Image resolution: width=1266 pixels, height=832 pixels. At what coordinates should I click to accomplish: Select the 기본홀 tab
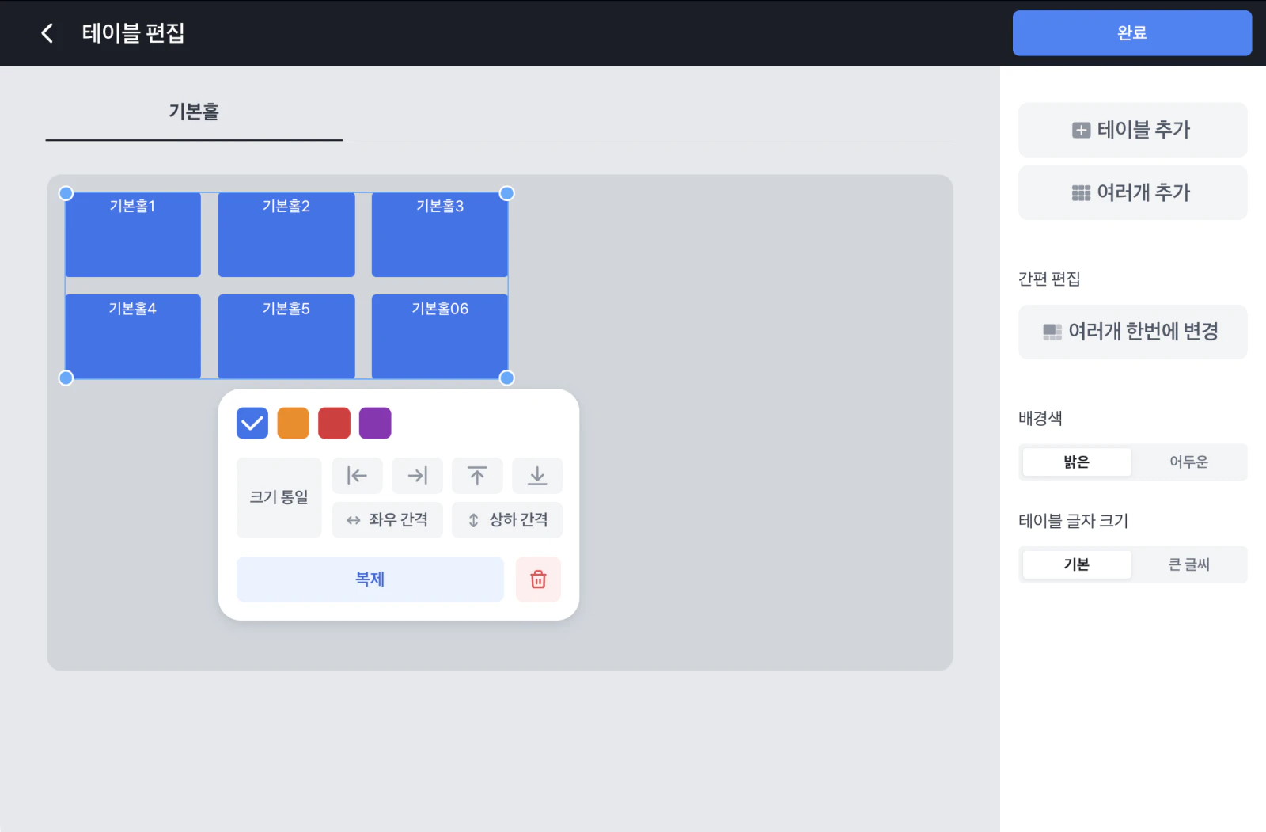point(194,112)
